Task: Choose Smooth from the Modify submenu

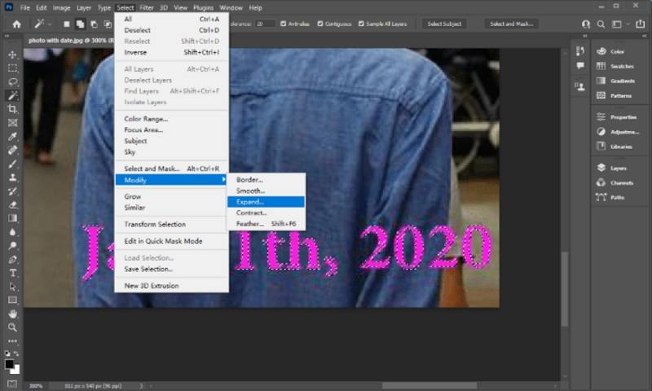Action: click(x=267, y=191)
